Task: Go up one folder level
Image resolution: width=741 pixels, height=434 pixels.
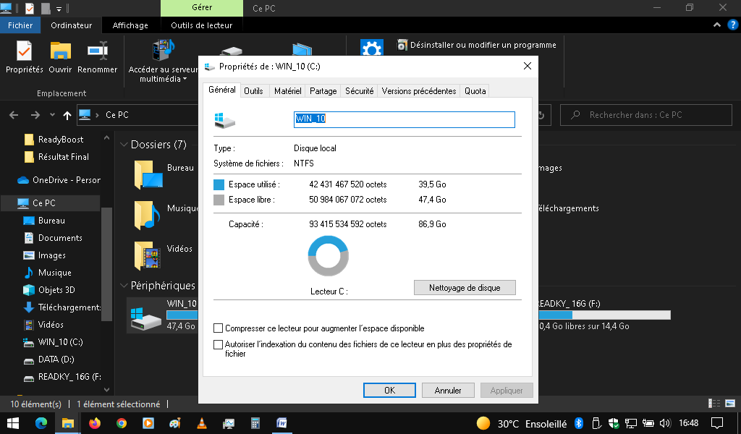Action: [x=67, y=115]
